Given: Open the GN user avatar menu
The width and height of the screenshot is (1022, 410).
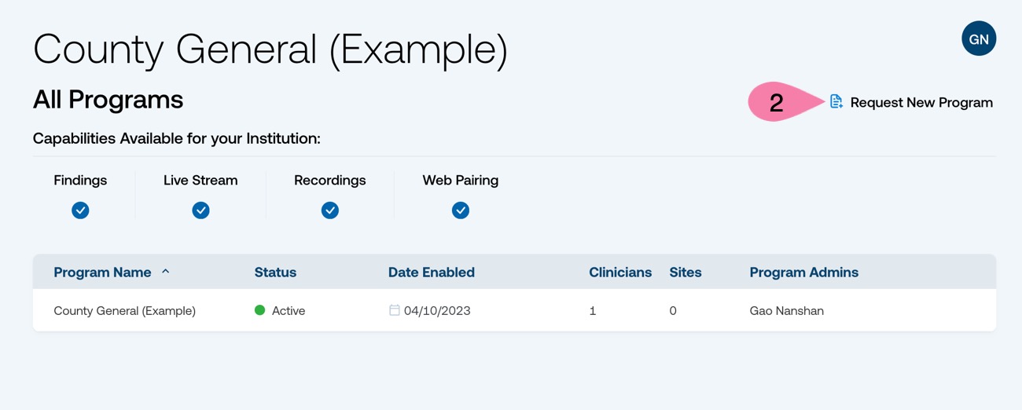Looking at the screenshot, I should click(979, 38).
